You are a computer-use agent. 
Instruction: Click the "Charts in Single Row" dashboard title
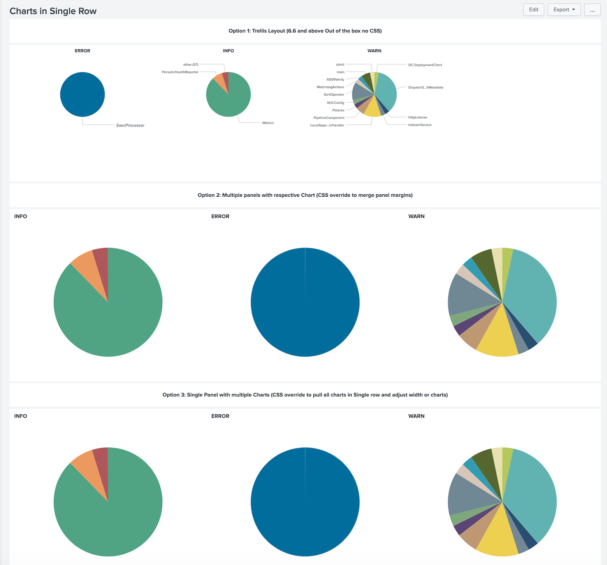pyautogui.click(x=52, y=11)
